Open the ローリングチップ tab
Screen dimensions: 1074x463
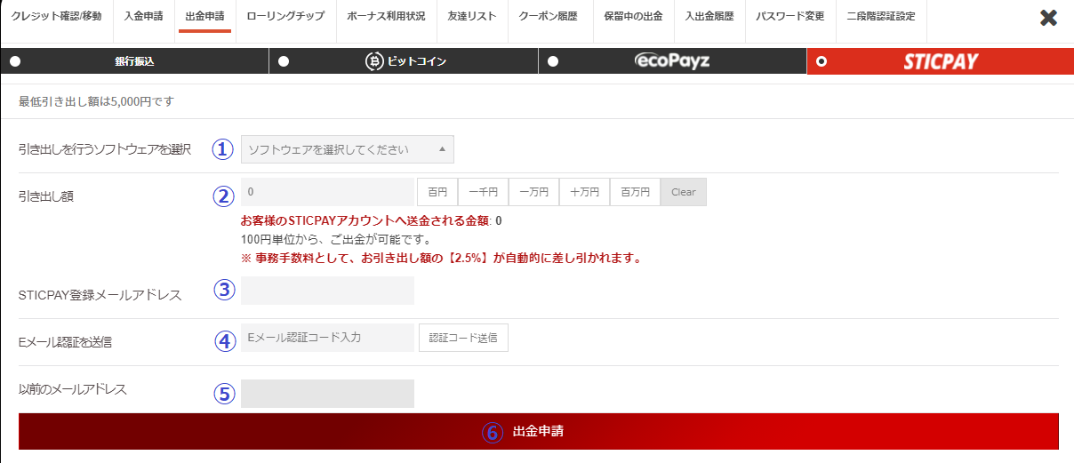tap(285, 16)
